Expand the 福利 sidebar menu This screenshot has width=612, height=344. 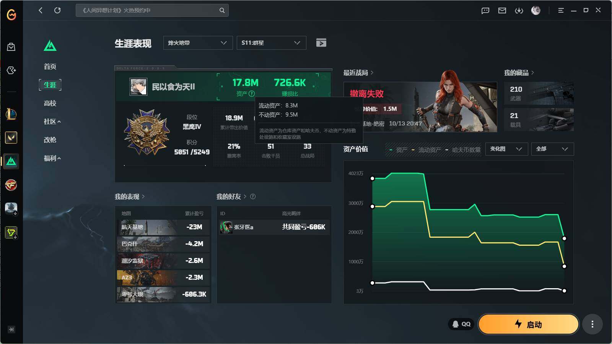[x=52, y=158]
